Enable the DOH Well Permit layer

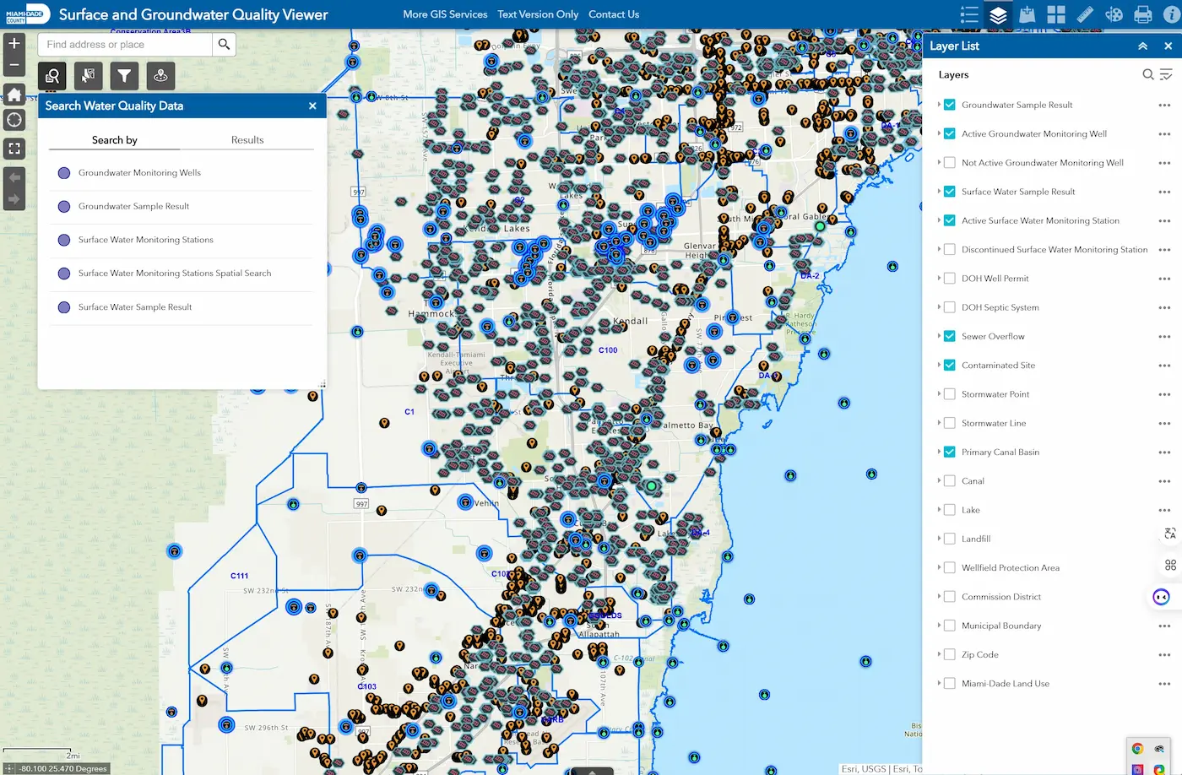[949, 279]
